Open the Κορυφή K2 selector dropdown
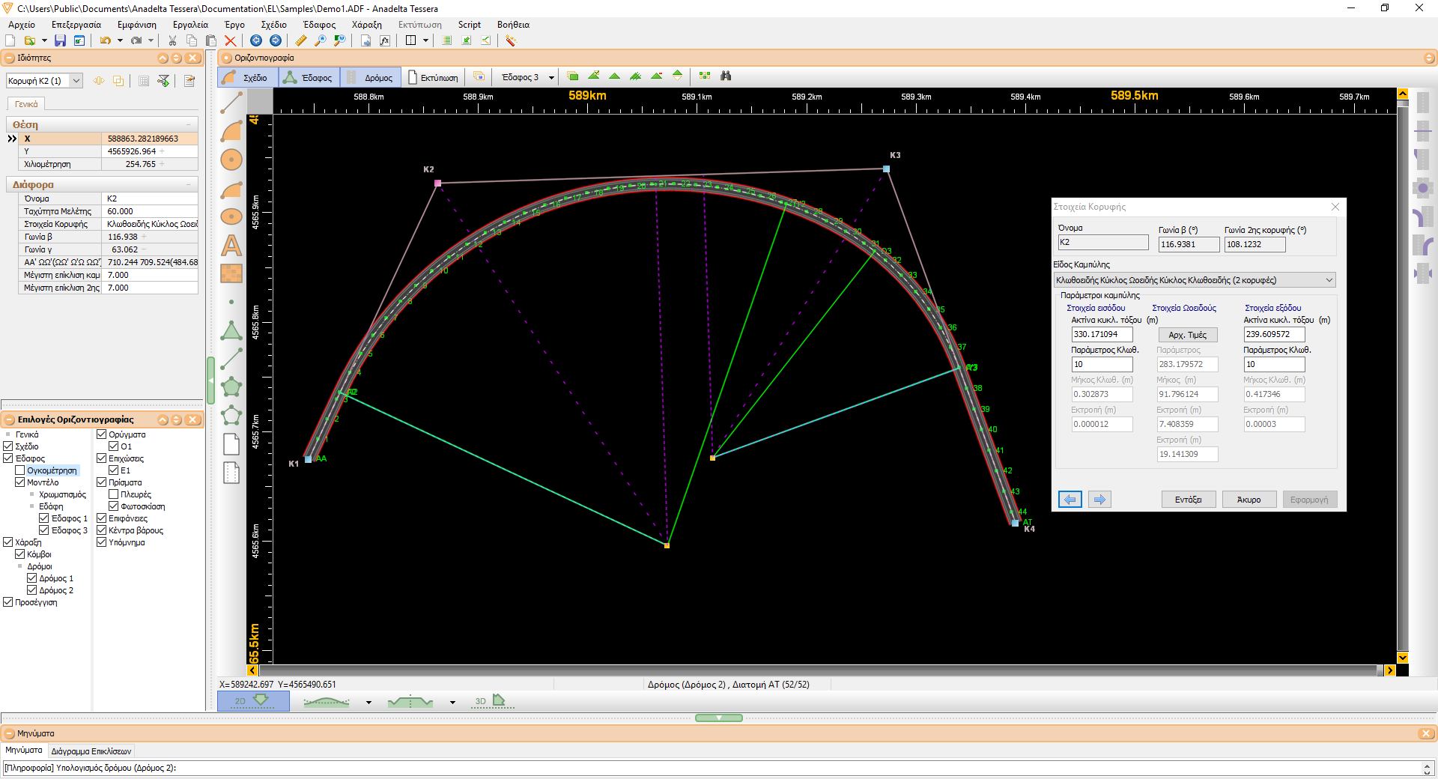 click(x=76, y=81)
